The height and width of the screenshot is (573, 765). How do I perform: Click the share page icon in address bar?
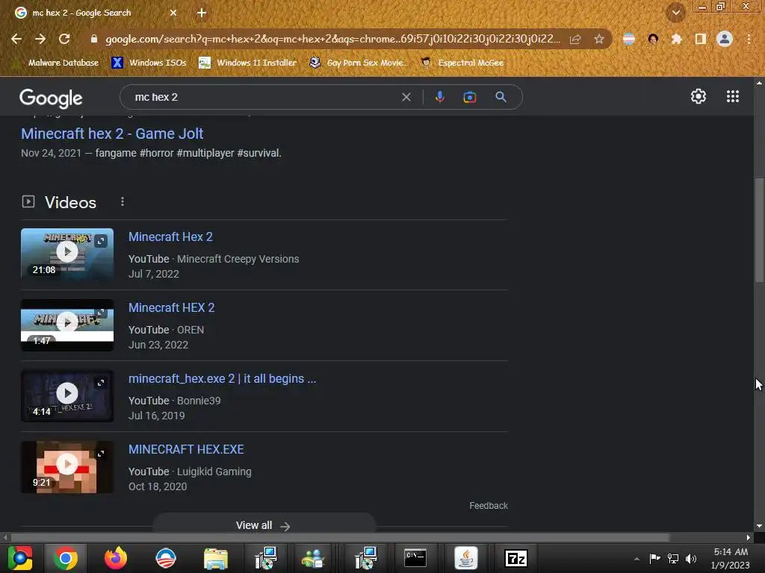pos(575,39)
